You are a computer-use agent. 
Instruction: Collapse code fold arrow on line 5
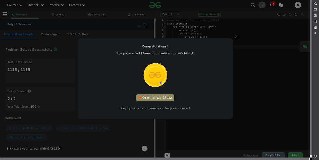[x=165, y=34]
